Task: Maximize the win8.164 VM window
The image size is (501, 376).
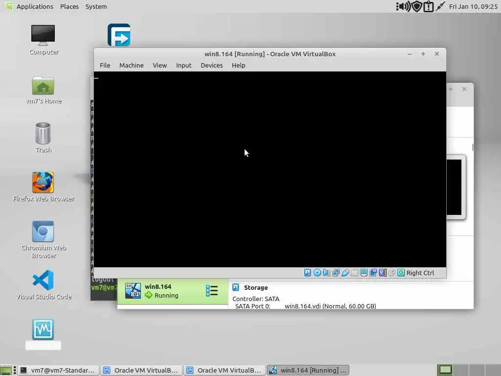Action: 423,54
